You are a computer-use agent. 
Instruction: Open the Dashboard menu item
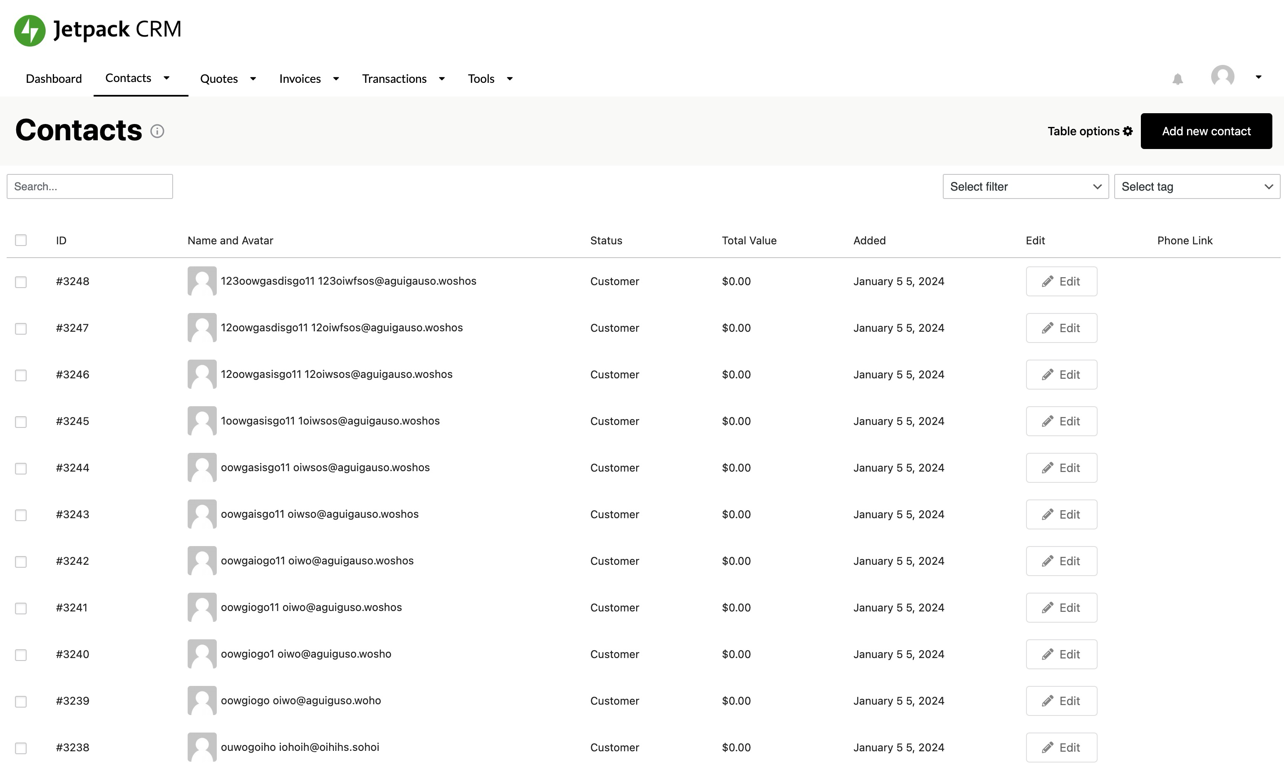pyautogui.click(x=53, y=78)
